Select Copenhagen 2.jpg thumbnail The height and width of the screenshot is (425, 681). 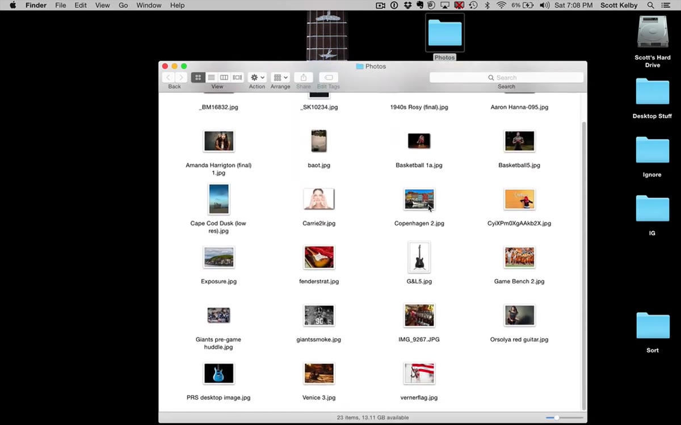pyautogui.click(x=419, y=199)
